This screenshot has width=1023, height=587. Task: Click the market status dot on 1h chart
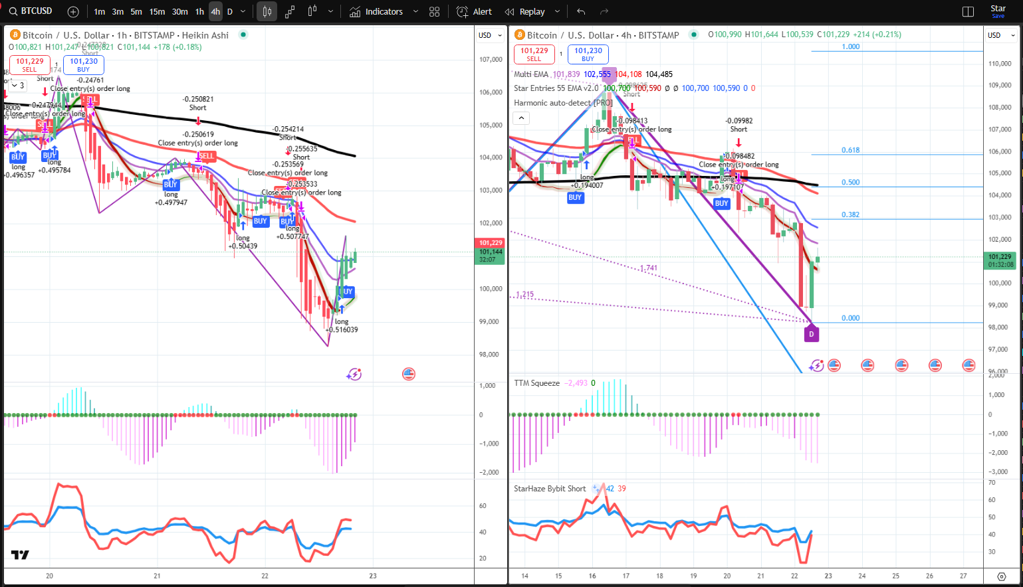click(x=243, y=35)
